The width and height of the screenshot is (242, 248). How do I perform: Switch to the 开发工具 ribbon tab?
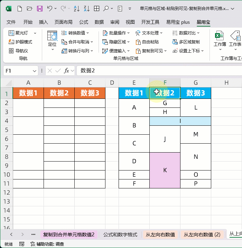coord(150,22)
